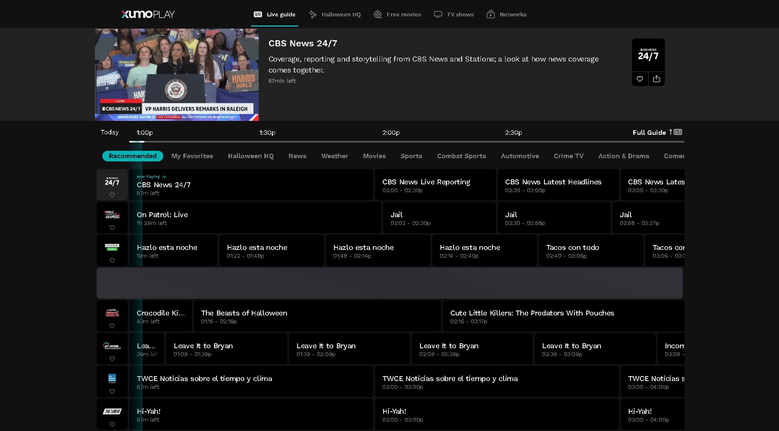Select Leave It to Bryan at 02:39 - 03:09p

pos(595,349)
